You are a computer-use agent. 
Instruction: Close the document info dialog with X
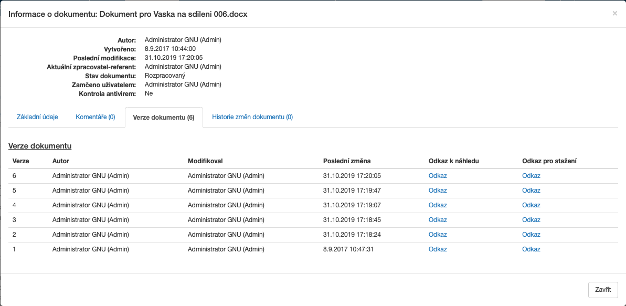pos(614,14)
